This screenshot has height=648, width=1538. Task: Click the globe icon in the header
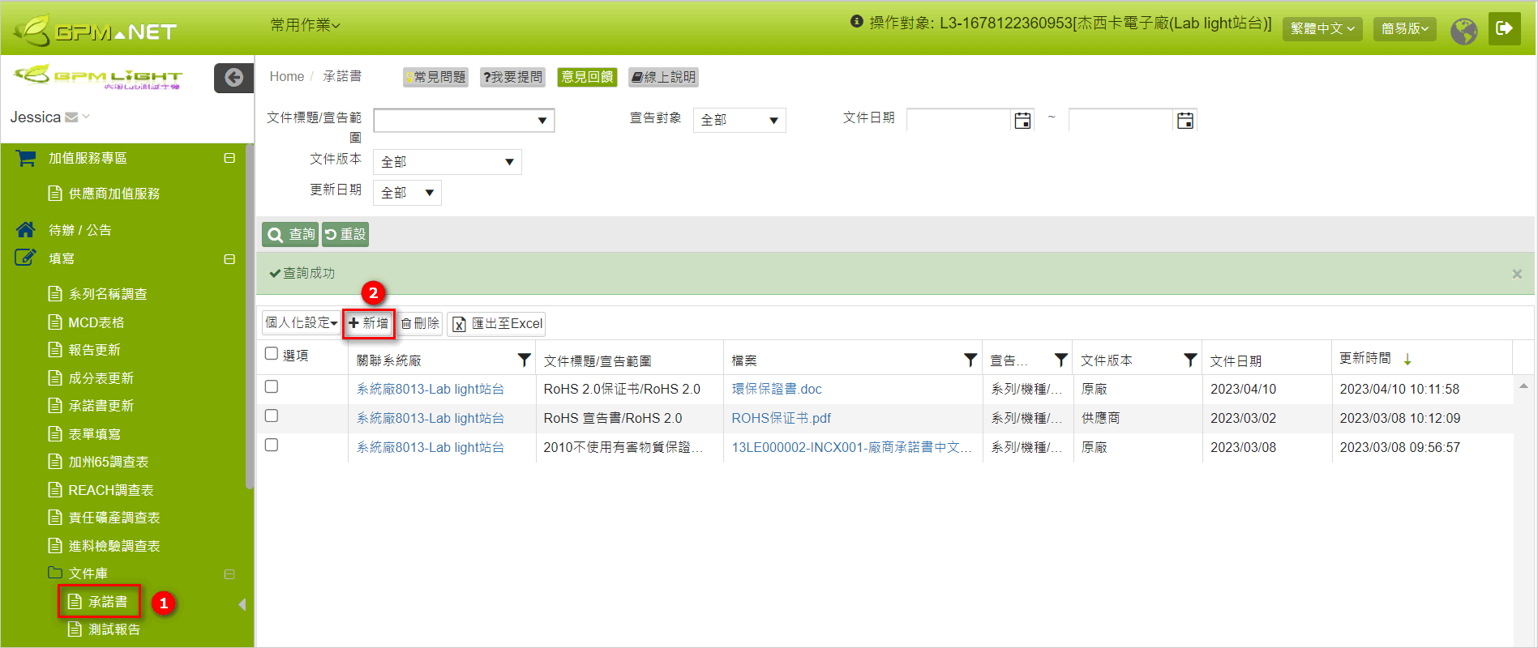click(x=1463, y=31)
